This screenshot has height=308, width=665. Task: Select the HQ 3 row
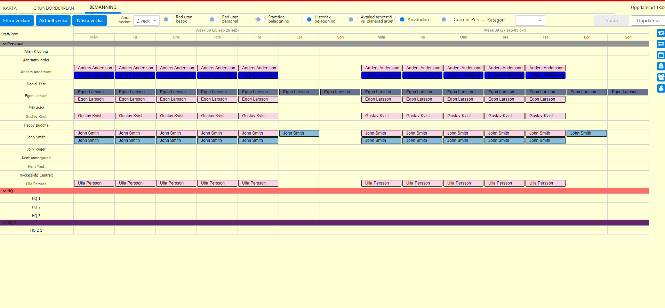click(36, 216)
